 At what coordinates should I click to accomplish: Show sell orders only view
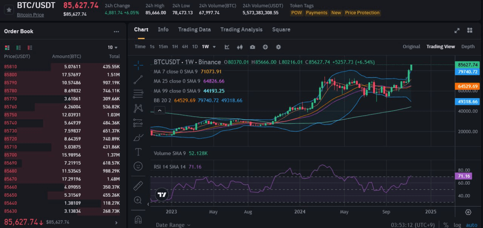(30, 48)
